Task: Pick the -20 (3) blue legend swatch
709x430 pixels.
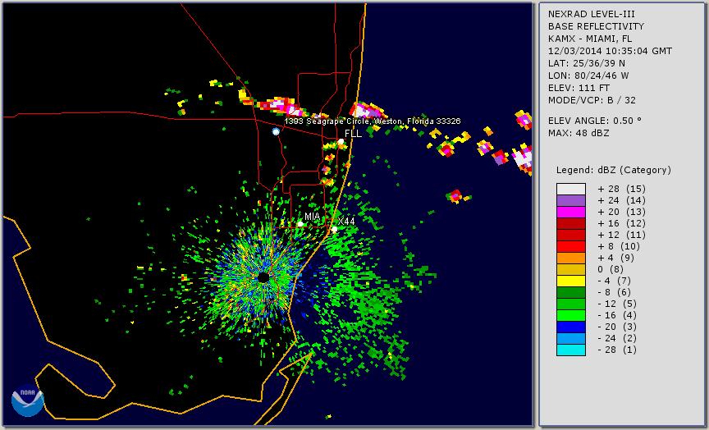Action: tap(571, 327)
